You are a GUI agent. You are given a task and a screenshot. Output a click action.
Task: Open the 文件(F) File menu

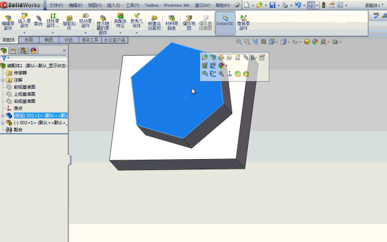pos(56,5)
